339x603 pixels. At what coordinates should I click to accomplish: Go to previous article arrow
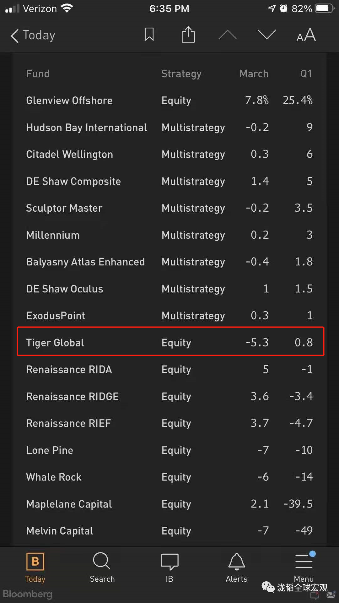[x=227, y=35]
